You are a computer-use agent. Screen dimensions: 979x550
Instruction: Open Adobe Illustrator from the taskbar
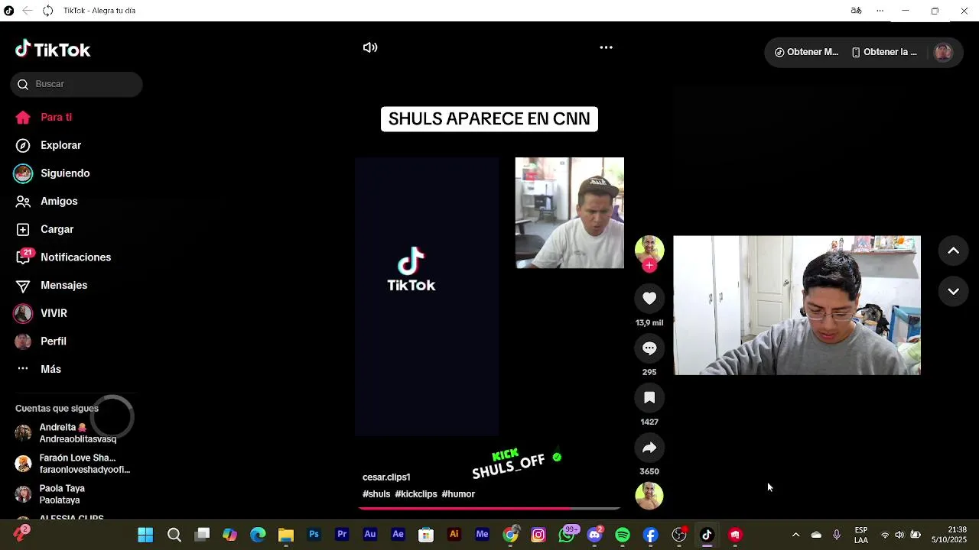pos(454,535)
